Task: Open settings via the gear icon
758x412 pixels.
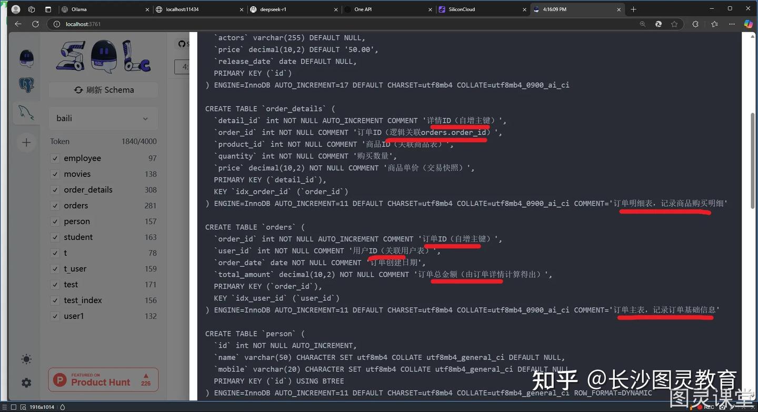Action: tap(26, 383)
